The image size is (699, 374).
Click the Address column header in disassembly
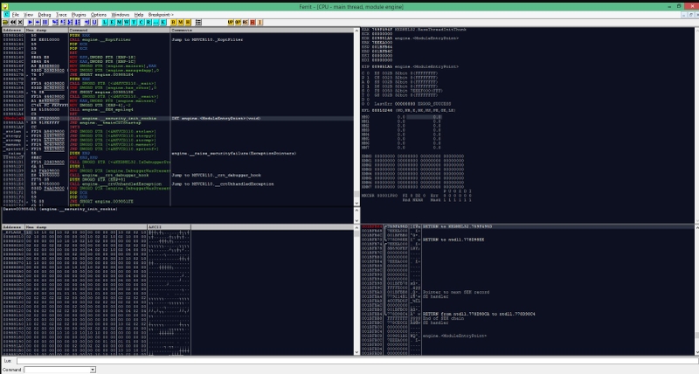pos(13,31)
